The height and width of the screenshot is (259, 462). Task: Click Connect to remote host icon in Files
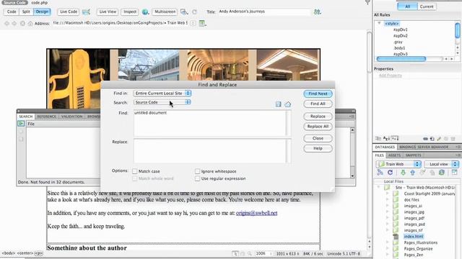[380, 173]
